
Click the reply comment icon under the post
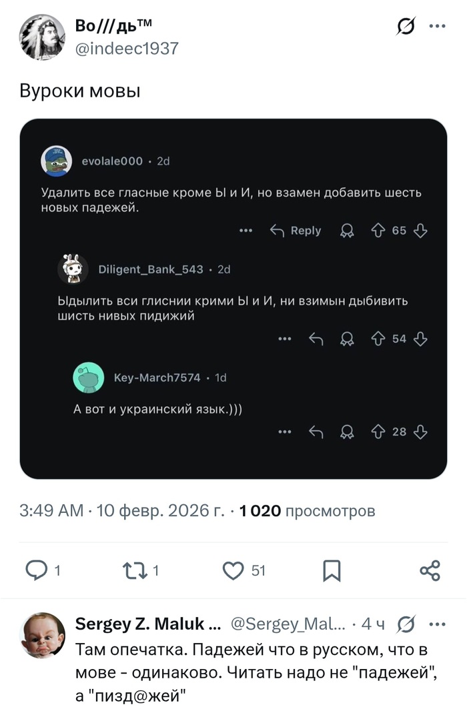click(35, 570)
